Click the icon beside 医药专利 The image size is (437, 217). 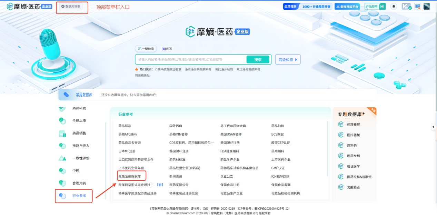[341, 156]
